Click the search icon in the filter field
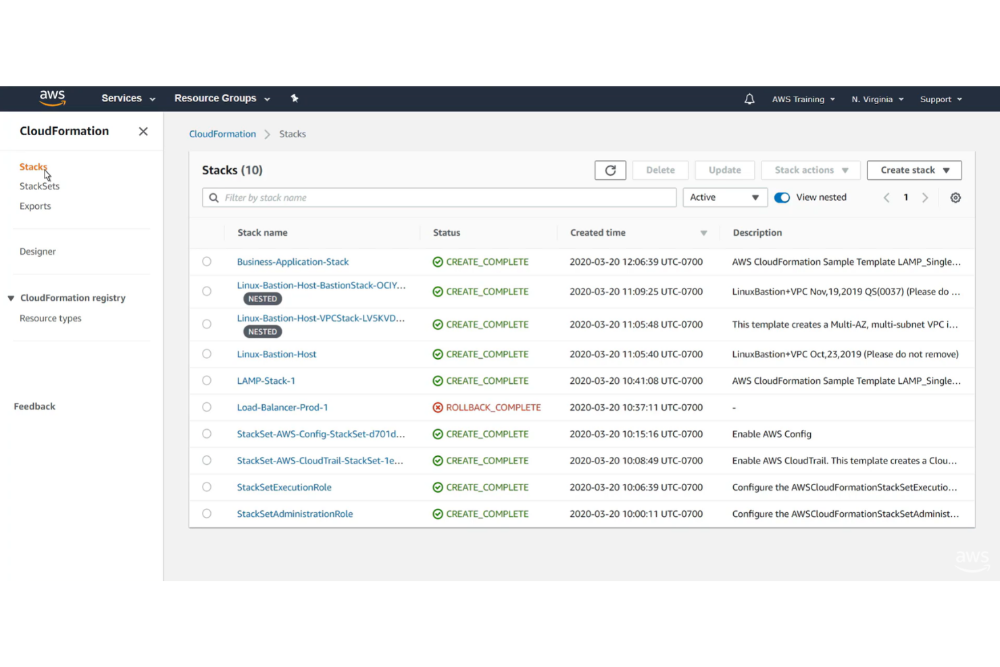The height and width of the screenshot is (667, 1000). [214, 197]
